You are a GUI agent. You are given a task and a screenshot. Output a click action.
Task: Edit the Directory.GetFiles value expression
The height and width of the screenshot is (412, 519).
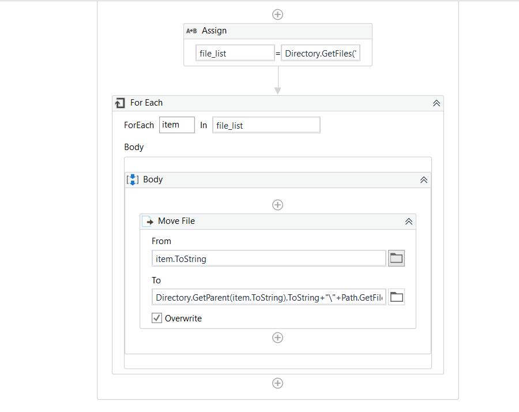coord(321,54)
